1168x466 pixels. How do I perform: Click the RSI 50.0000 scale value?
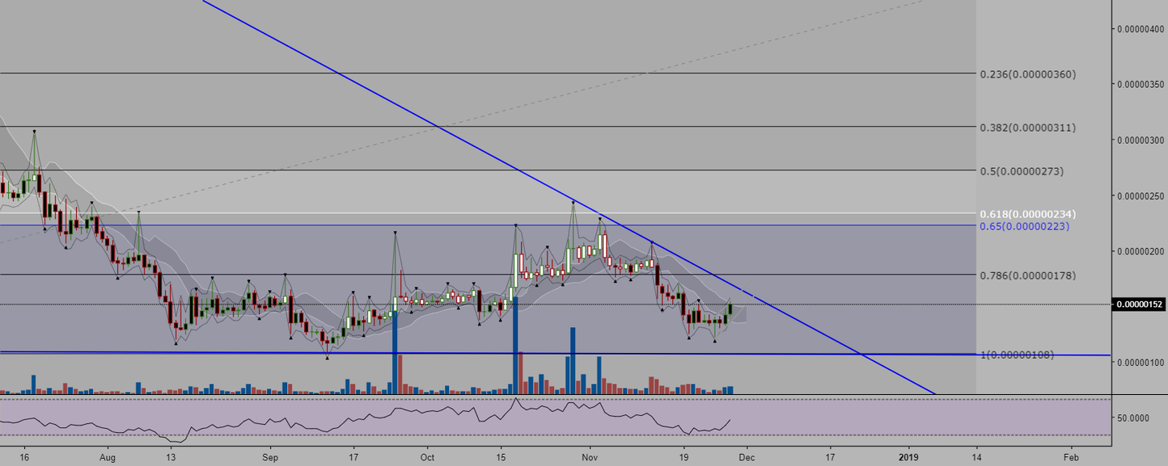coord(1133,418)
